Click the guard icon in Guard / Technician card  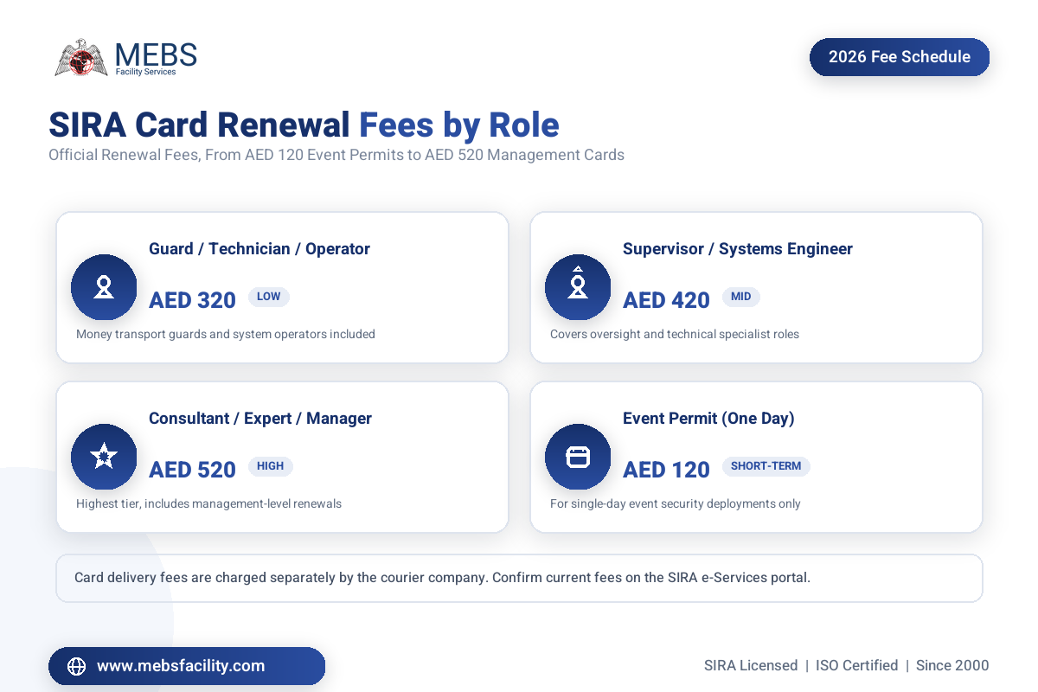tap(104, 287)
